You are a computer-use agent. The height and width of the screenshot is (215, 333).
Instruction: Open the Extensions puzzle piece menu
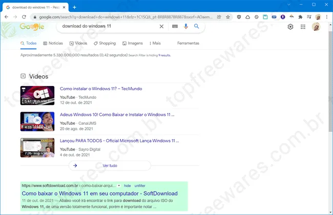[x=300, y=17]
